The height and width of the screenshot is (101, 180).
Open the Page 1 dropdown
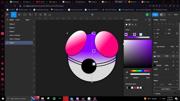point(28,20)
